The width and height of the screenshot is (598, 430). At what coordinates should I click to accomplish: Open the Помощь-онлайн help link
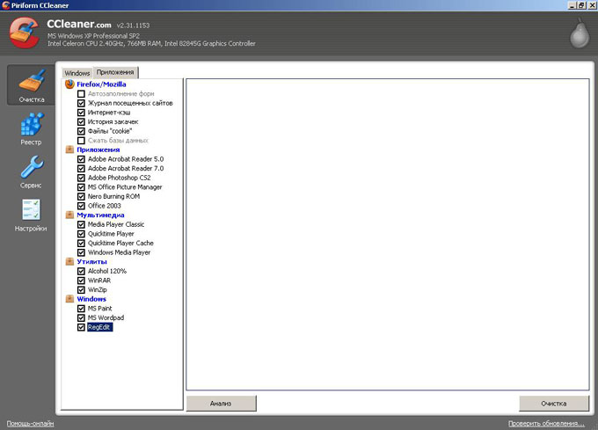[30, 423]
